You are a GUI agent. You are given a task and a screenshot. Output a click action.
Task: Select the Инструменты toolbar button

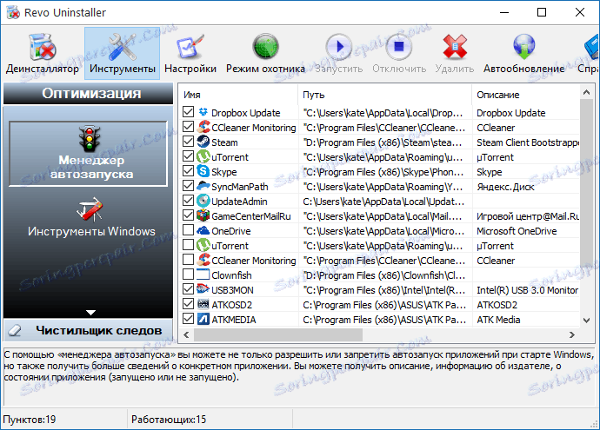122,54
